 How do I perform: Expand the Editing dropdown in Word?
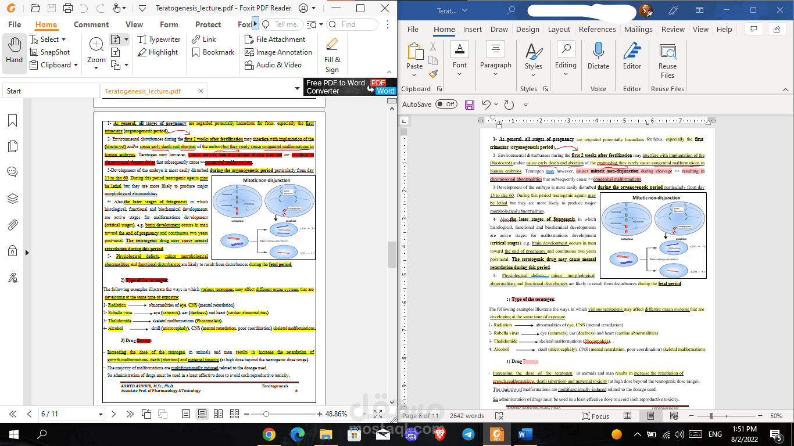point(566,74)
